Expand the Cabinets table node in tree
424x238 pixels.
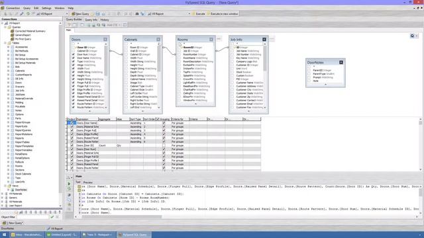[x=9, y=71]
